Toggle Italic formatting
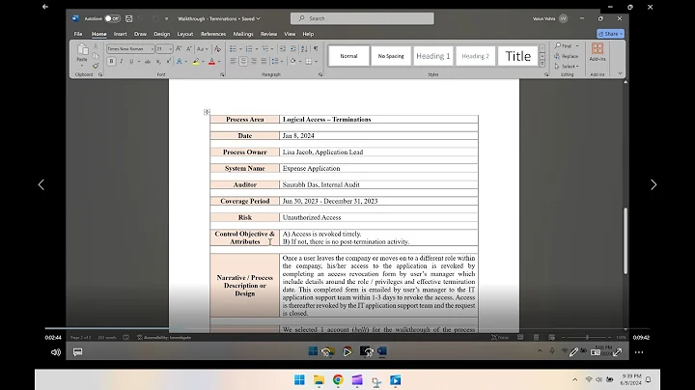The image size is (695, 390). pyautogui.click(x=122, y=61)
